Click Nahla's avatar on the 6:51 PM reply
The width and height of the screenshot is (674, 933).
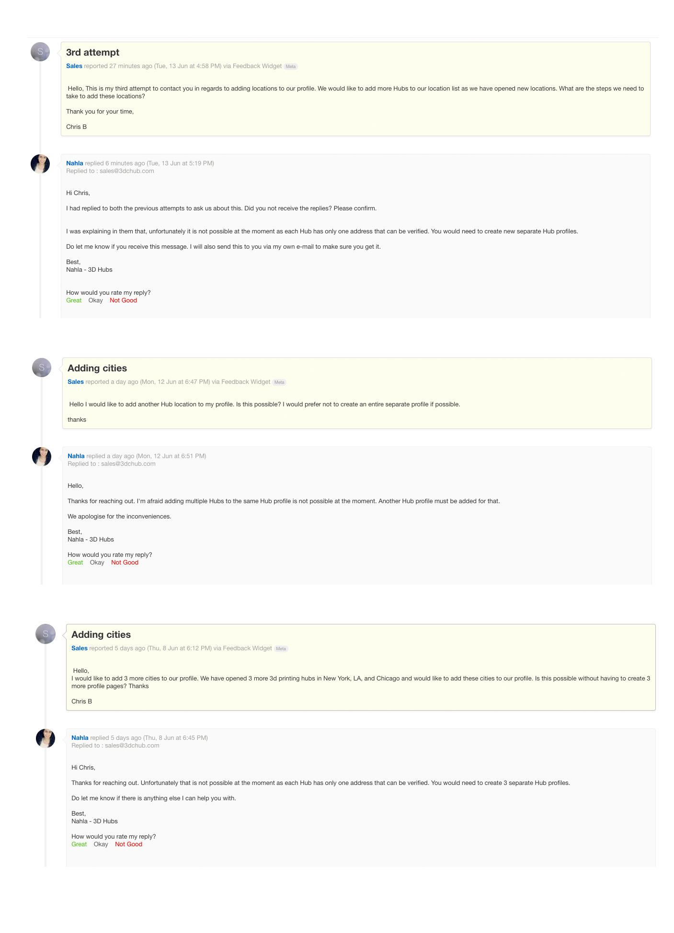coord(42,457)
